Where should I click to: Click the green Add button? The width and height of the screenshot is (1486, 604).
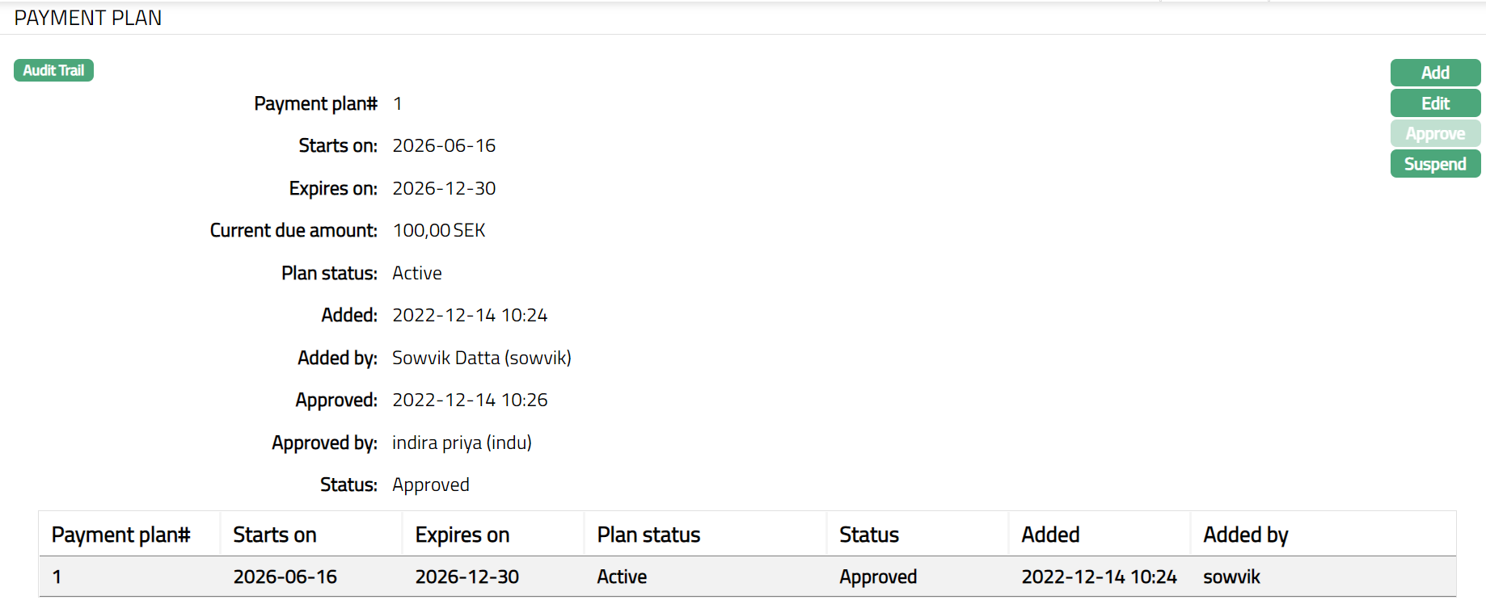coord(1435,73)
